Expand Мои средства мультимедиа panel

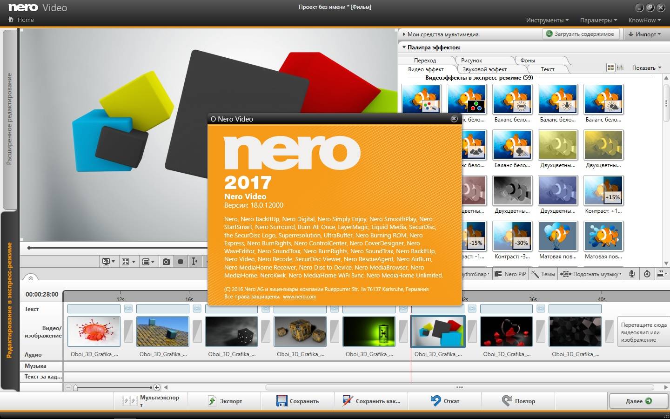point(404,34)
